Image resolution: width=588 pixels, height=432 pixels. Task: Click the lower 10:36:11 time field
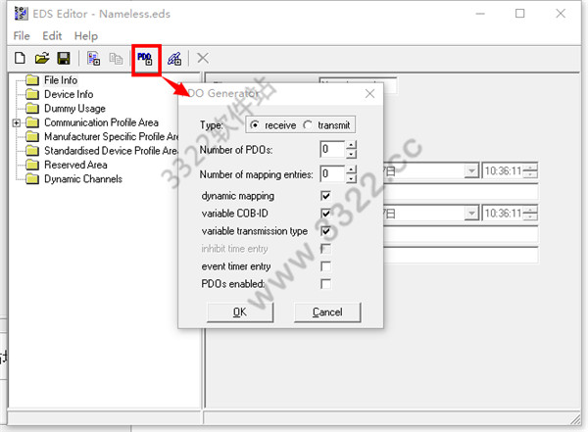coord(503,214)
